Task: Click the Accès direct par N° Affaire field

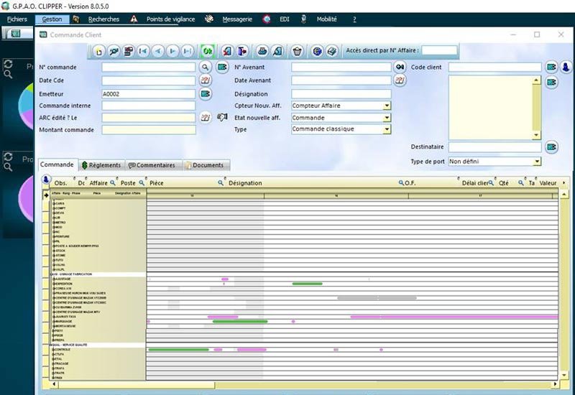Action: [439, 50]
